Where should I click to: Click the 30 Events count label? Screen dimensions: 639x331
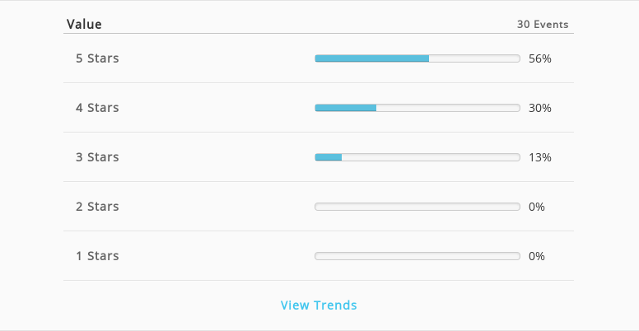(543, 25)
